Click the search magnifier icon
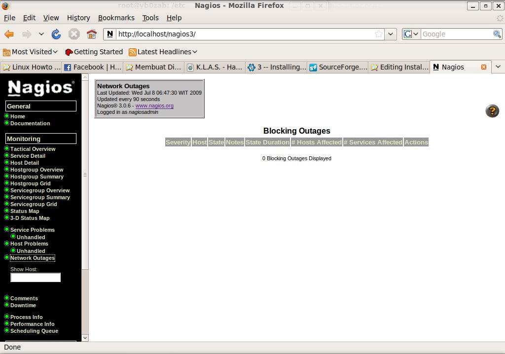 [x=497, y=34]
